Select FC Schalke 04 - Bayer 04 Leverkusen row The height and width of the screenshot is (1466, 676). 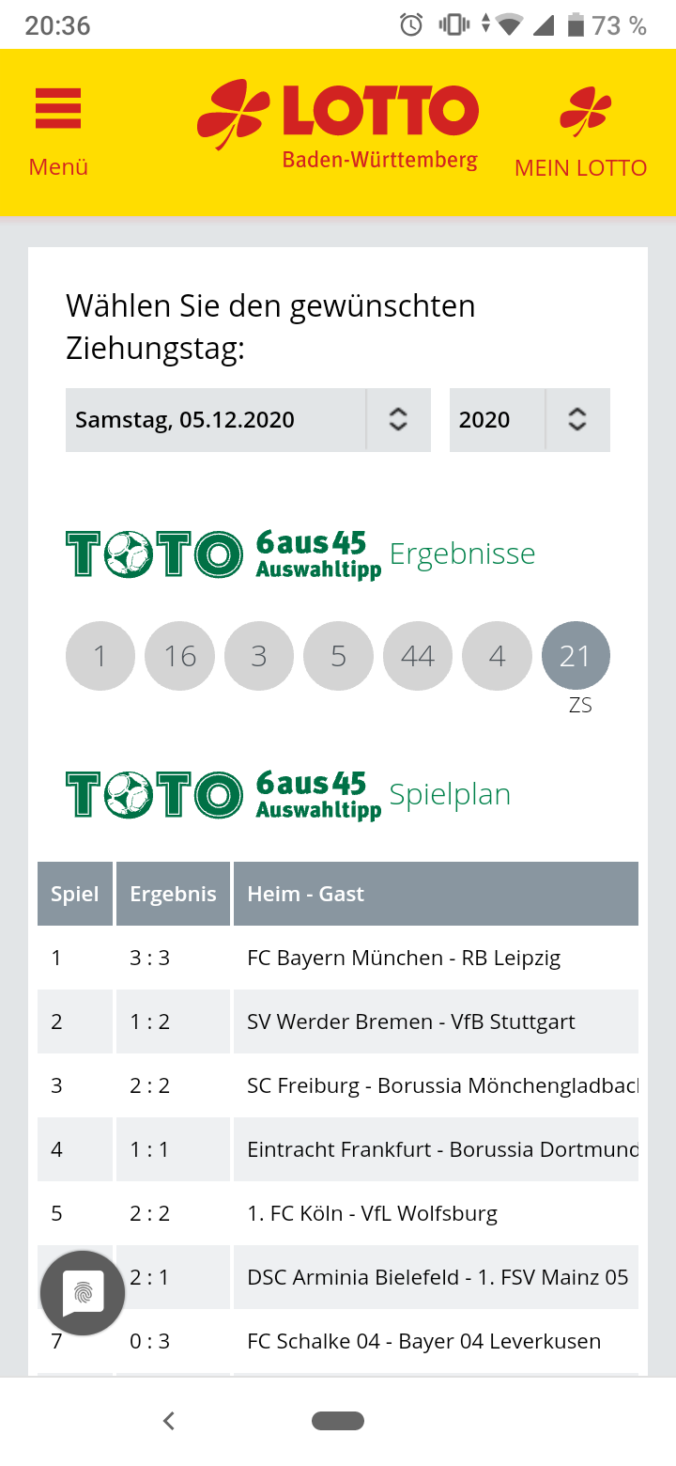click(338, 1341)
